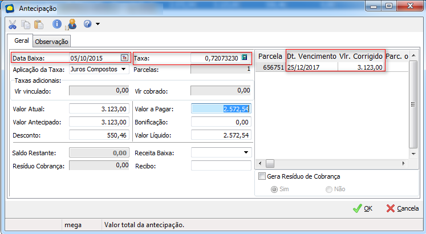Select the Sim radio option
Viewport: 426px width, 234px height.
[x=275, y=189]
